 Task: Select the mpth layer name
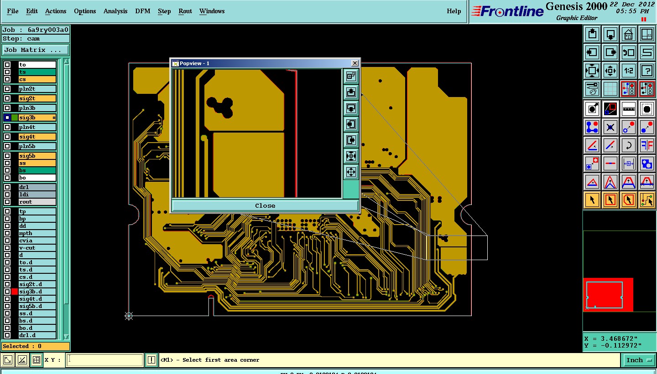37,233
